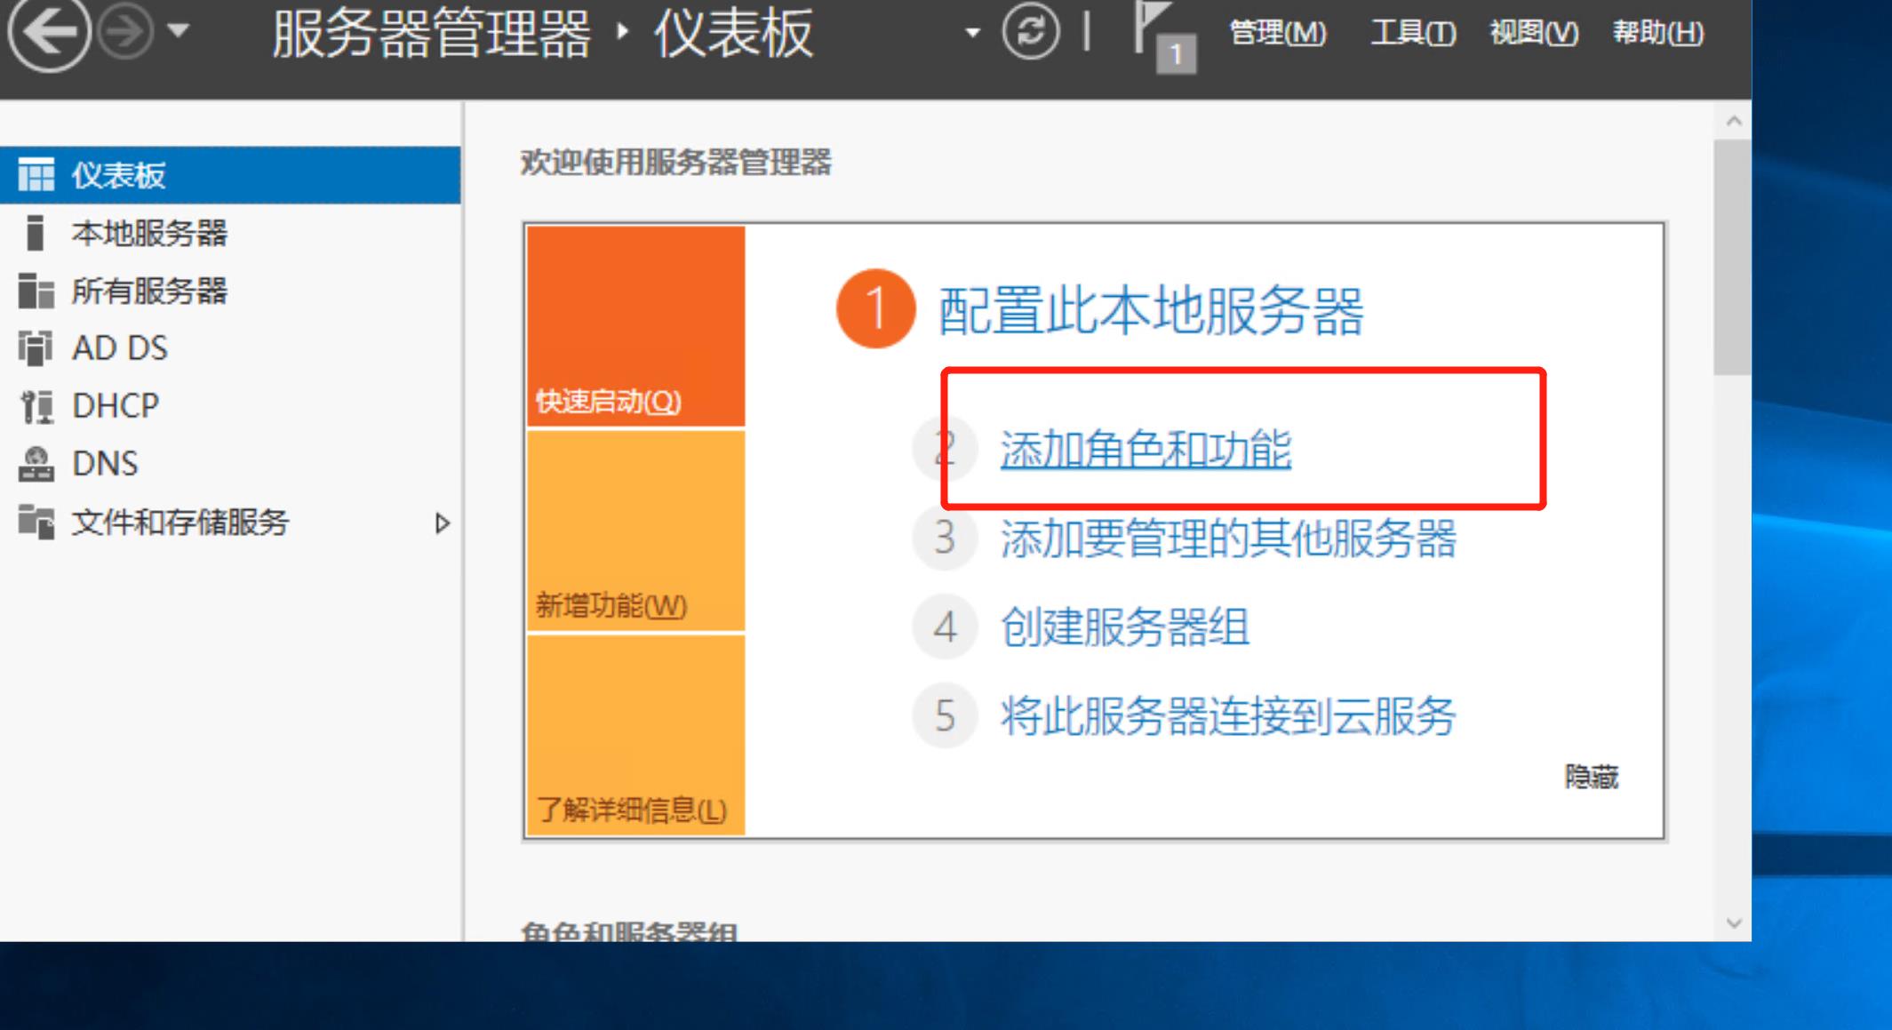Open the notifications flag

1165,36
